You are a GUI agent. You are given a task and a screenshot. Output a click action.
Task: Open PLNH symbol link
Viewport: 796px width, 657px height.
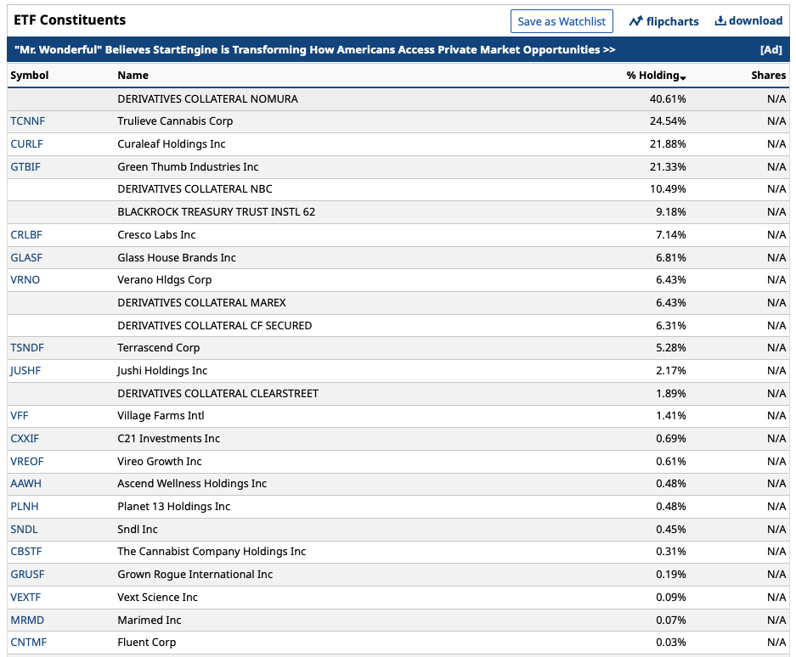[x=25, y=507]
